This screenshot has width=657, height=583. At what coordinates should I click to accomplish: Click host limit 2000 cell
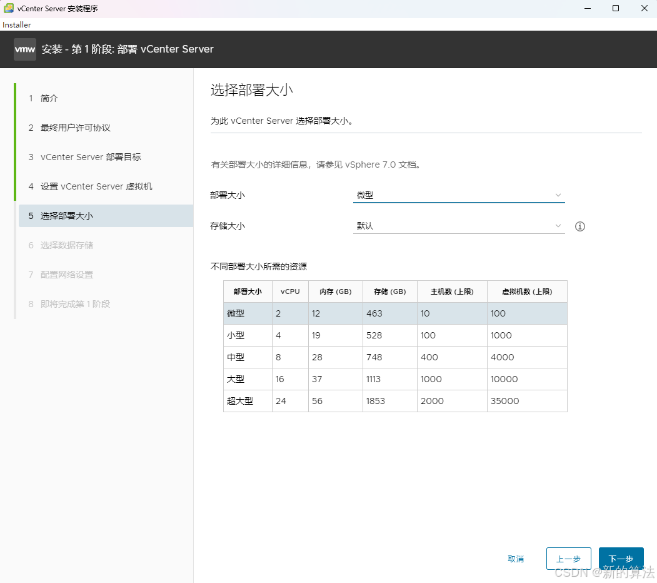pyautogui.click(x=452, y=400)
